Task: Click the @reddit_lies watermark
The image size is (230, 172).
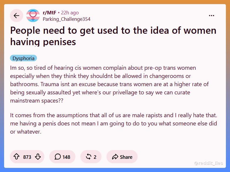Action: pyautogui.click(x=208, y=163)
